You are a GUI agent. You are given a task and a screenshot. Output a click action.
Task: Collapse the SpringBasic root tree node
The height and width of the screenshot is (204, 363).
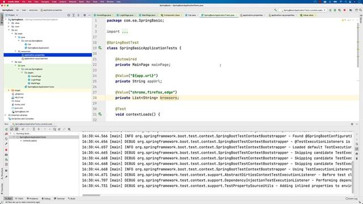tap(6, 20)
